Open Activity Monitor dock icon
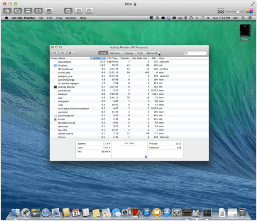 pyautogui.click(x=207, y=212)
